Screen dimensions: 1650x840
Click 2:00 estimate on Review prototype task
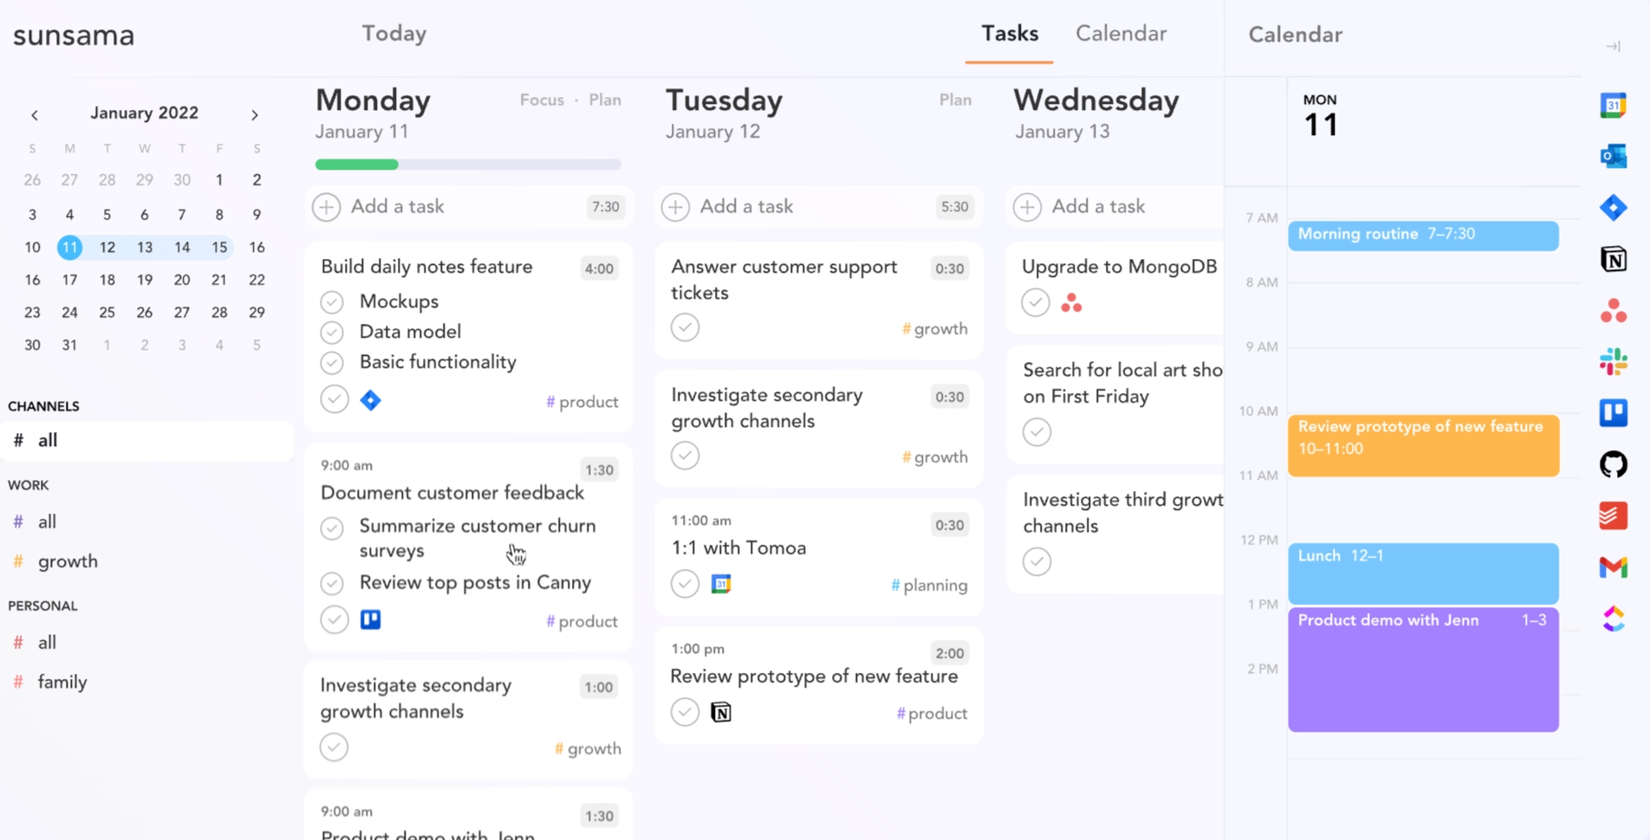(950, 653)
